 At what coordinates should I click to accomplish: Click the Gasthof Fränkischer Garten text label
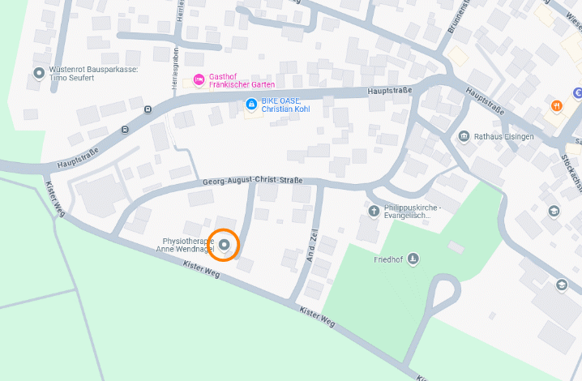[x=242, y=80]
